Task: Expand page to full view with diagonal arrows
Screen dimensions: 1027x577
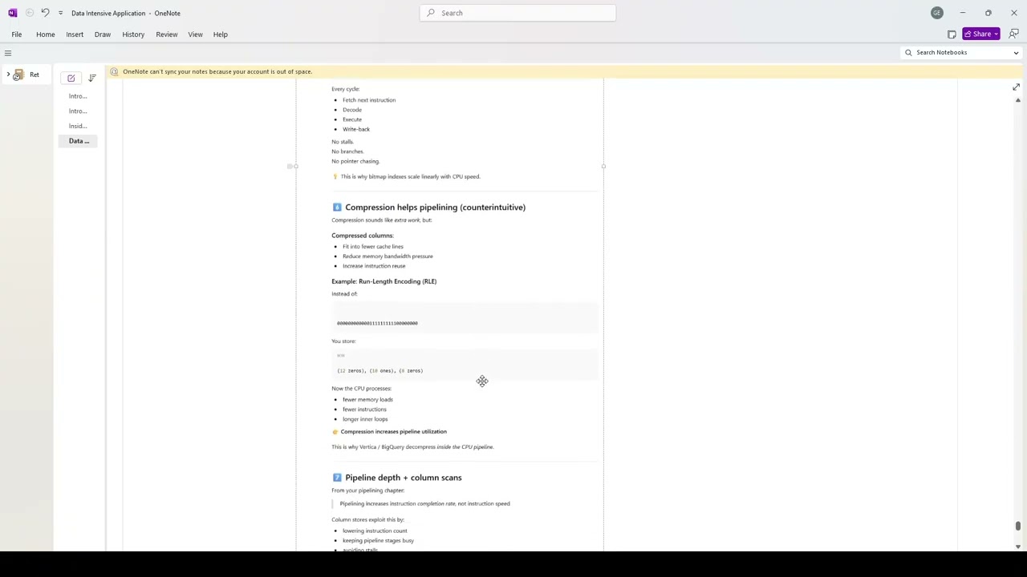Action: tap(1016, 87)
